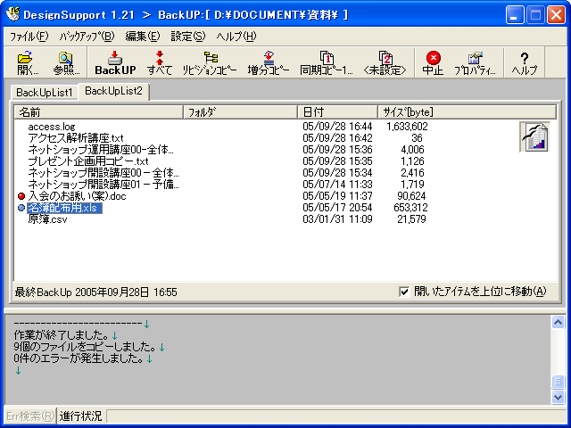Image resolution: width=571 pixels, height=428 pixels.
Task: Click the 同期コピー1 sync copy icon
Action: tap(327, 62)
